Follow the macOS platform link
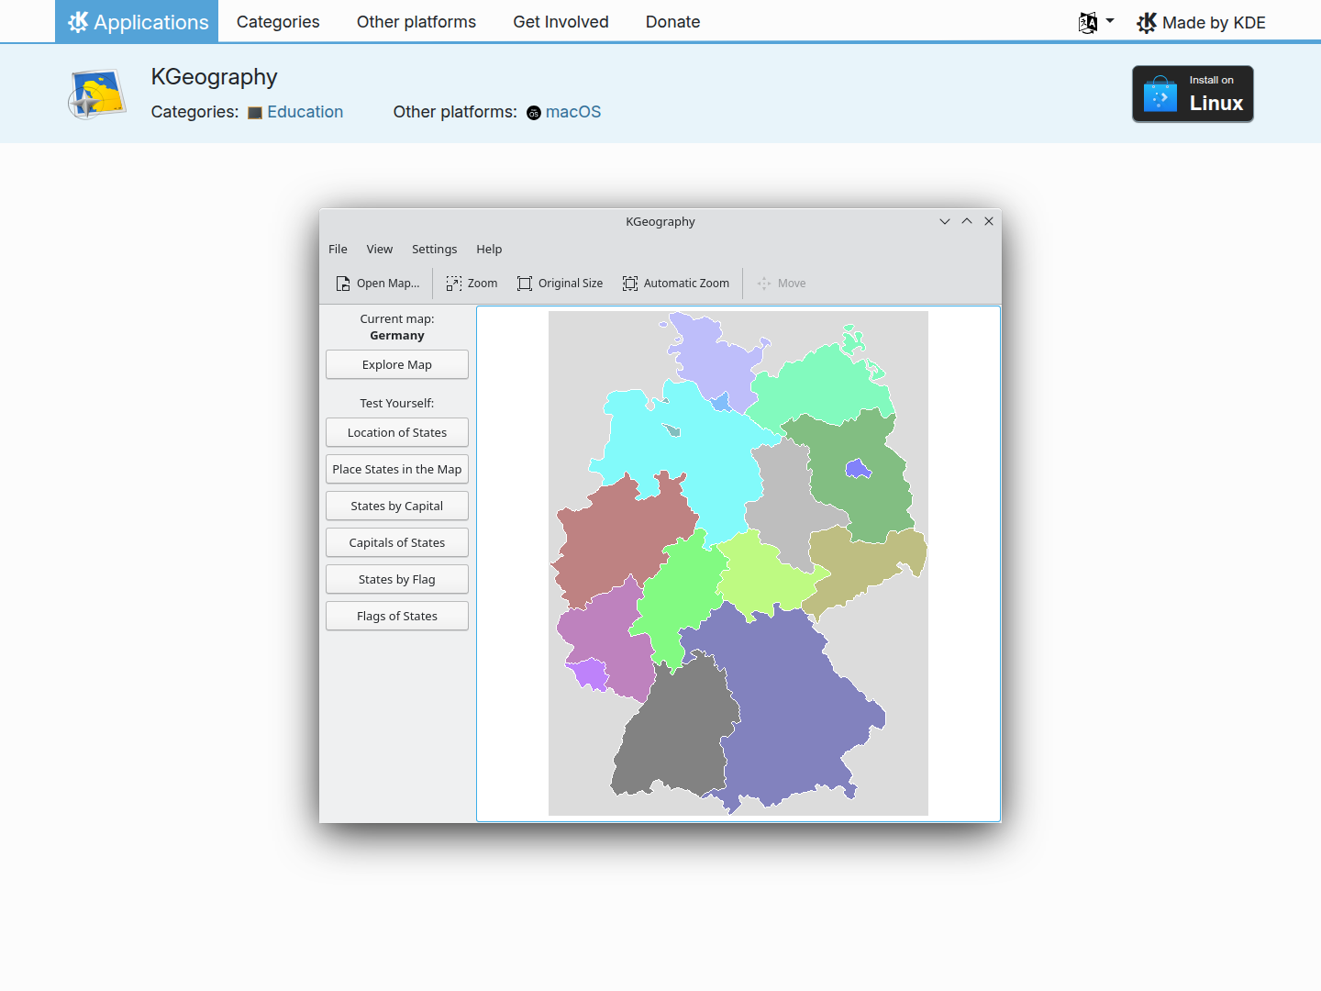The height and width of the screenshot is (991, 1321). click(x=564, y=112)
